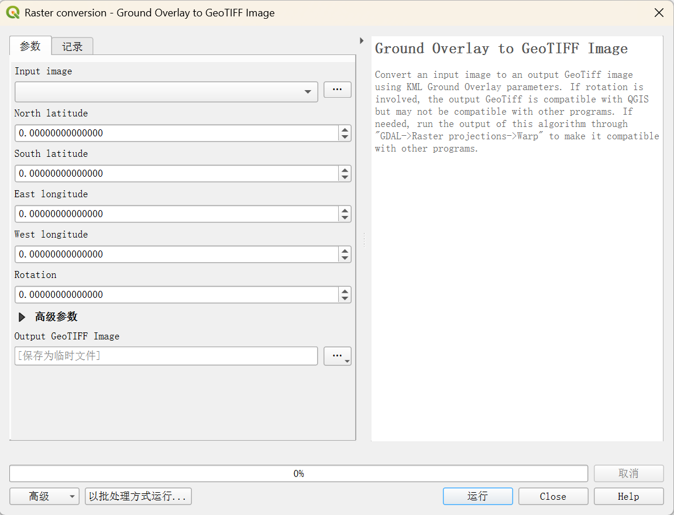Increase North latitude with the up arrow

point(345,129)
